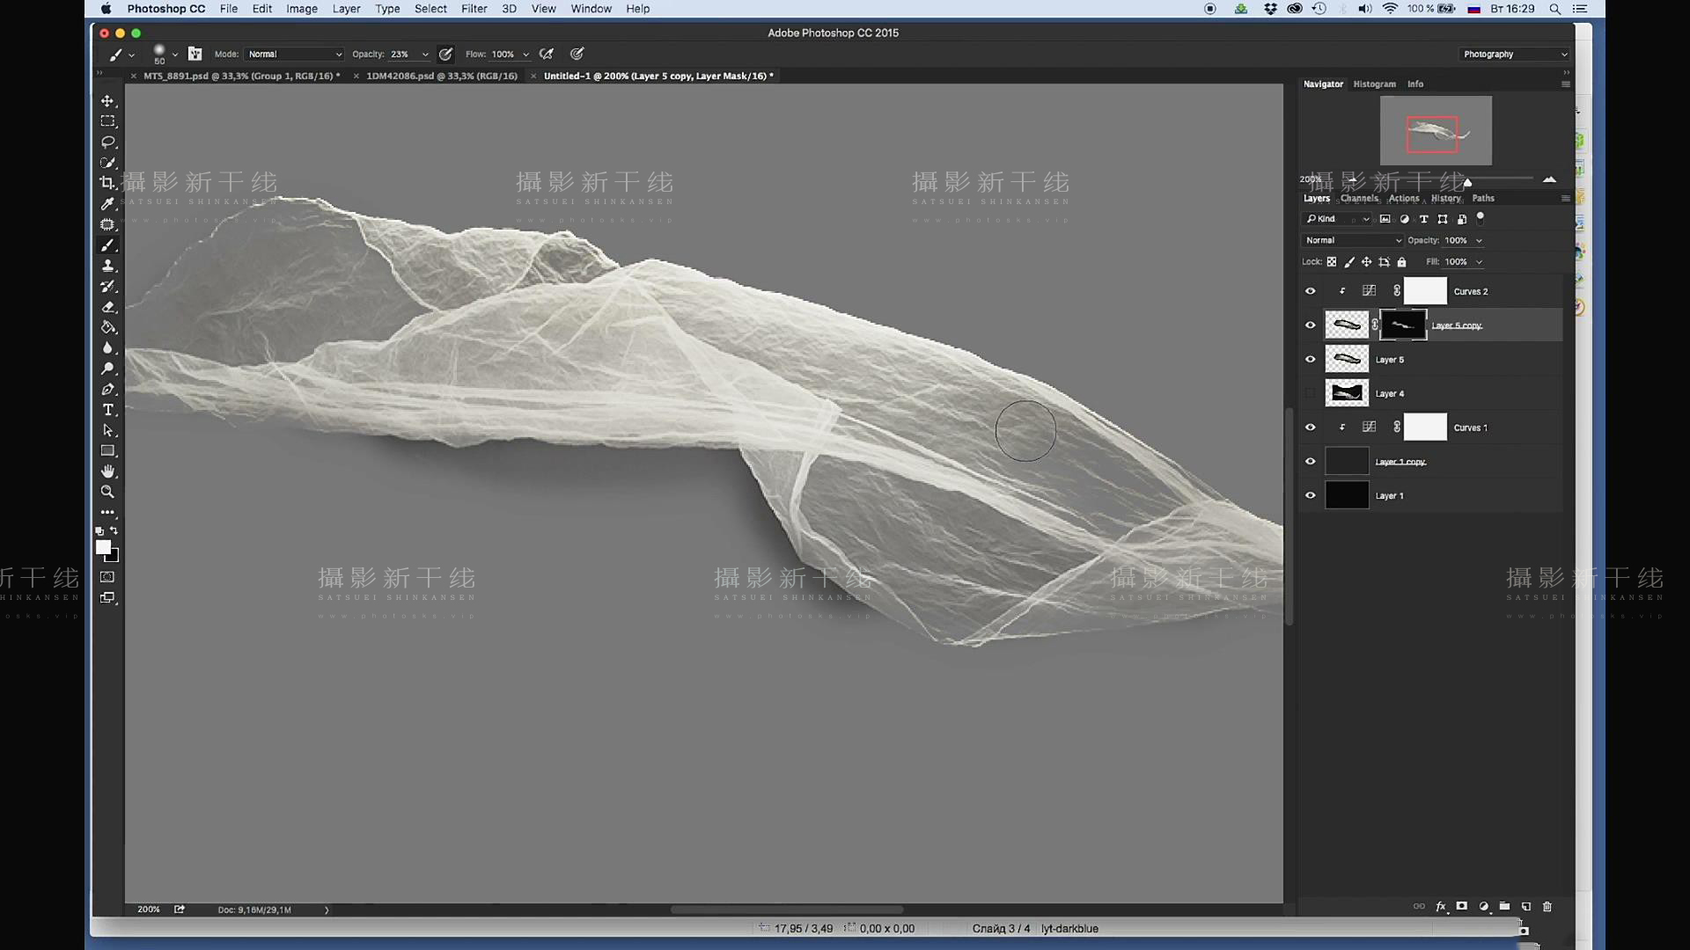1690x950 pixels.
Task: Open the Image menu
Action: point(301,9)
